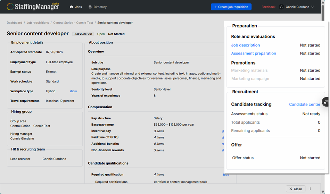Click the vertical scrollbar thumb
330x194 pixels.
323,12
